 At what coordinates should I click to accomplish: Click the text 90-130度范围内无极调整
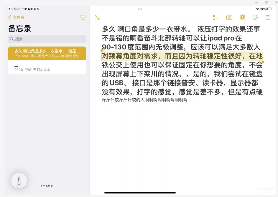pos(143,47)
